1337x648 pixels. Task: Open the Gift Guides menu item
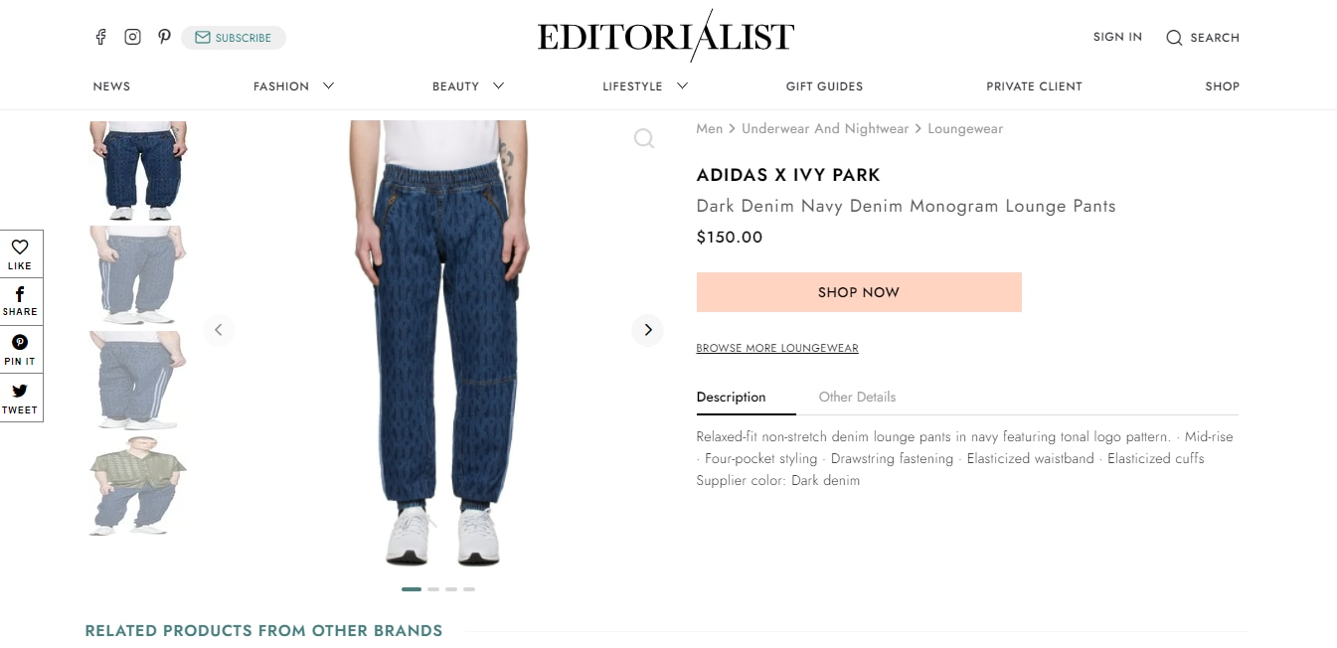(x=824, y=86)
